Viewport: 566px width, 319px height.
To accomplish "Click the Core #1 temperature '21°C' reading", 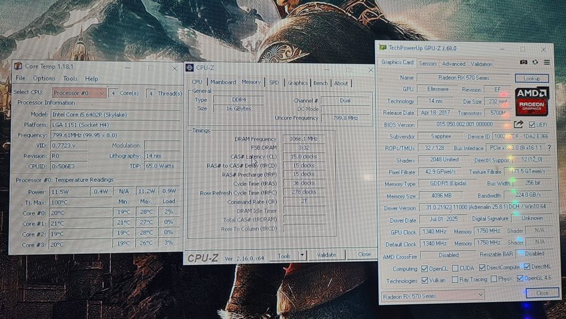I will 81,223.
